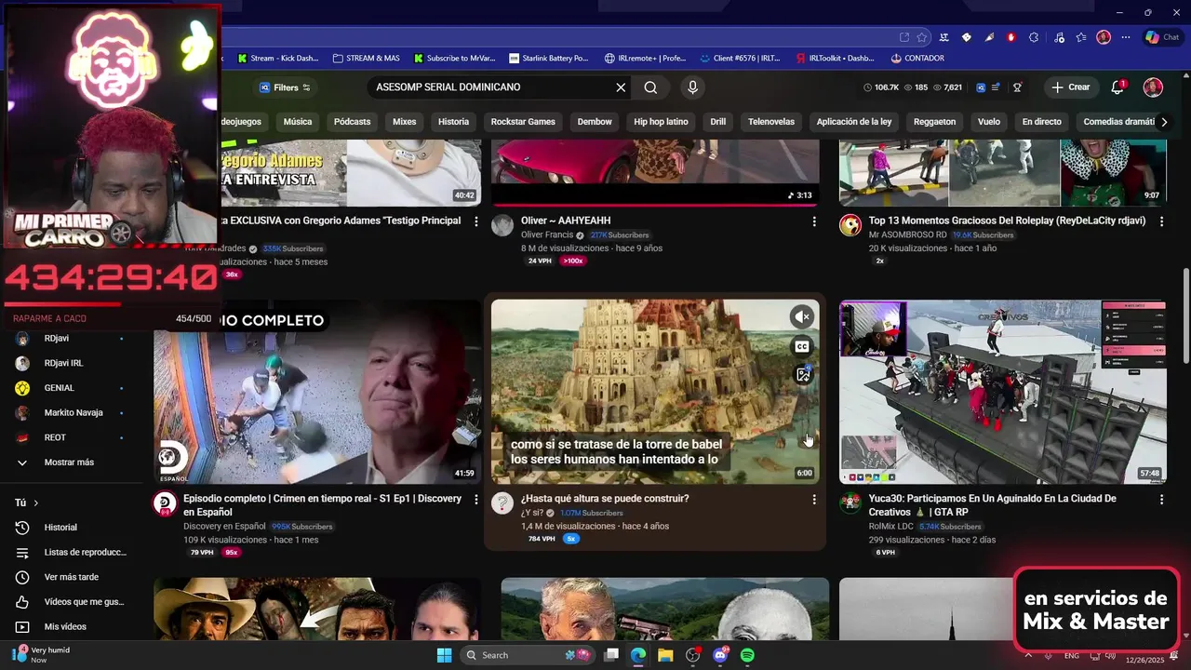Image resolution: width=1191 pixels, height=670 pixels.
Task: Toggle captions on the Babel video preview
Action: (802, 346)
